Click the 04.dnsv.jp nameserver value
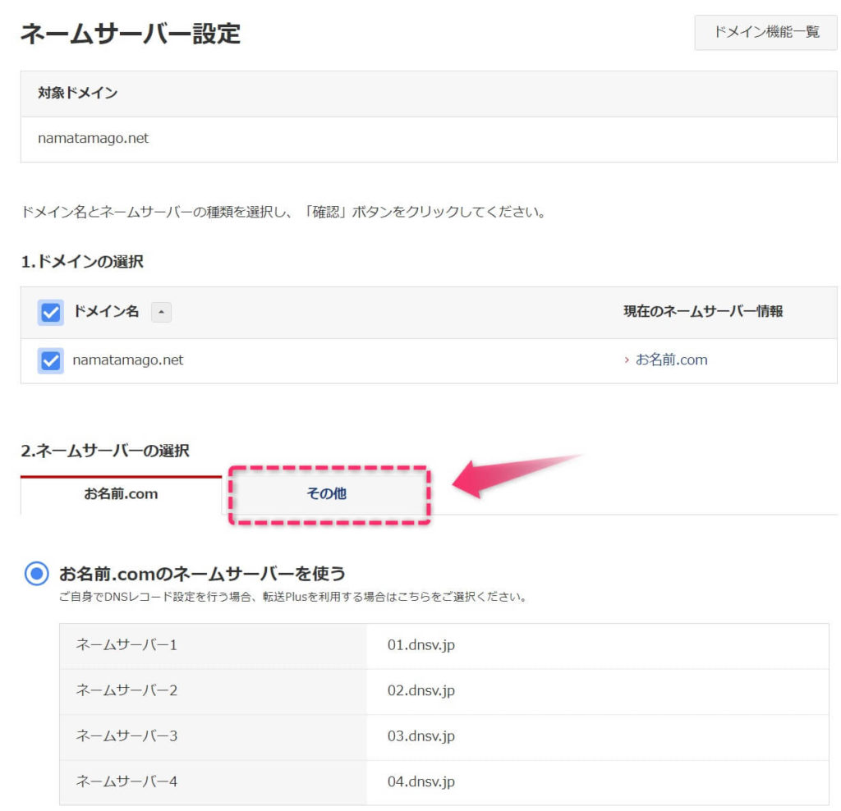This screenshot has width=841, height=811. [421, 781]
